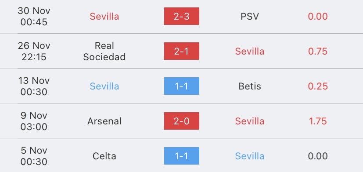Open the Celta team name
This screenshot has height=172, width=363.
(104, 156)
